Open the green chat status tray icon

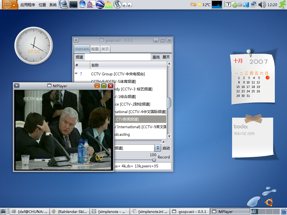(234, 5)
